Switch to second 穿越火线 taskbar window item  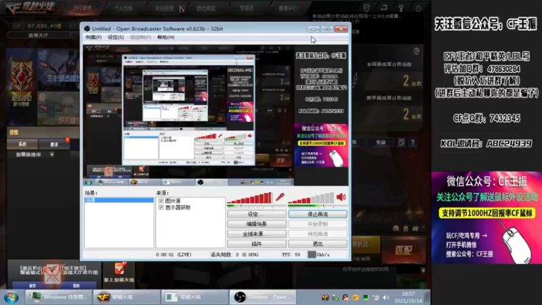coord(194,297)
